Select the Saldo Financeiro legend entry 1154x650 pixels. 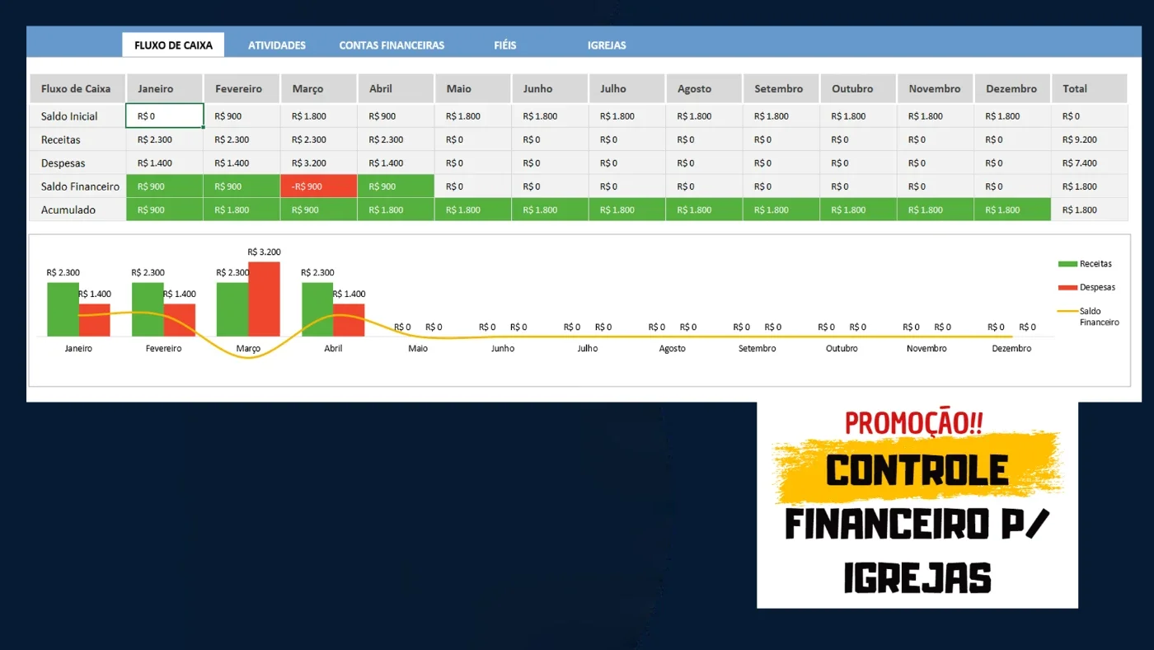[x=1089, y=317]
